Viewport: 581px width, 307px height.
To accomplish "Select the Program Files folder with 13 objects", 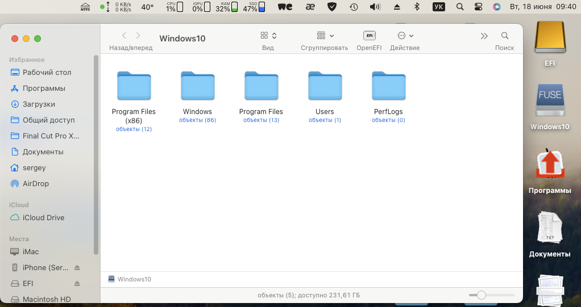I will tap(262, 86).
